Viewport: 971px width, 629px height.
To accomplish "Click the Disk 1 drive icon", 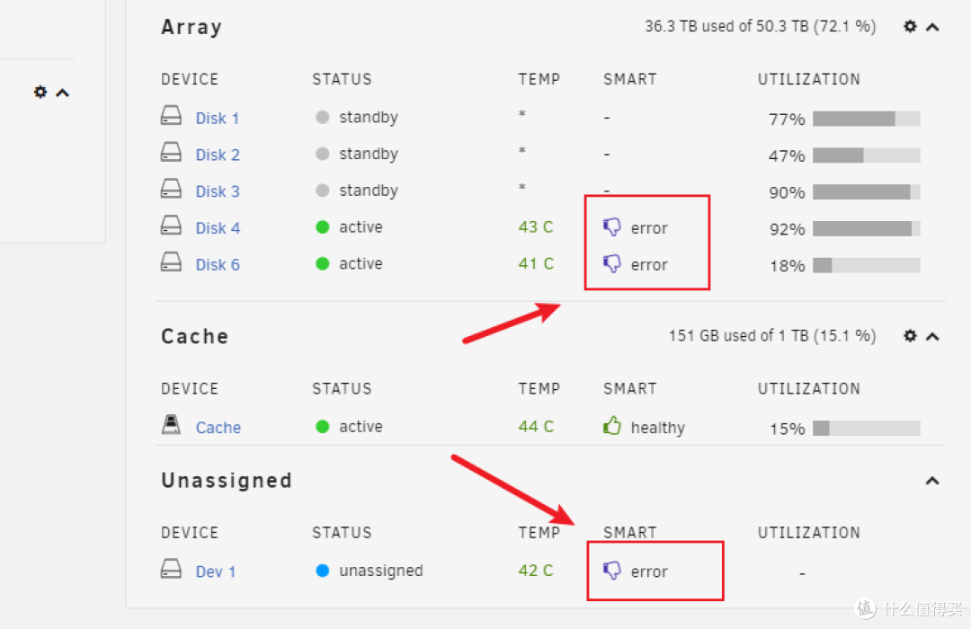I will pos(171,117).
